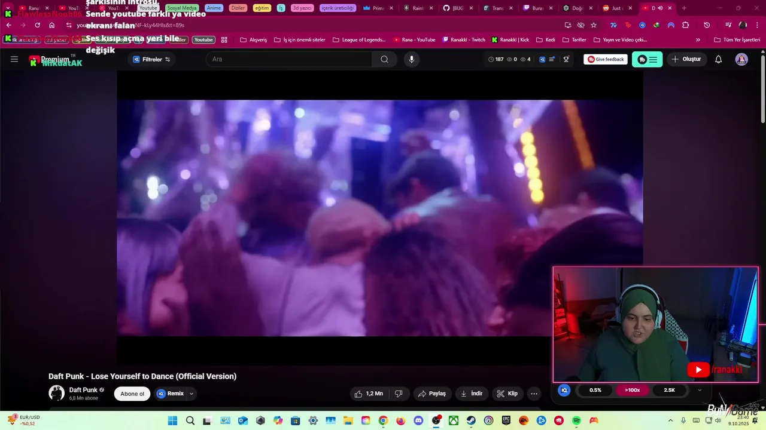Click the TubeBuddy menu button
The width and height of the screenshot is (766, 430).
point(647,59)
